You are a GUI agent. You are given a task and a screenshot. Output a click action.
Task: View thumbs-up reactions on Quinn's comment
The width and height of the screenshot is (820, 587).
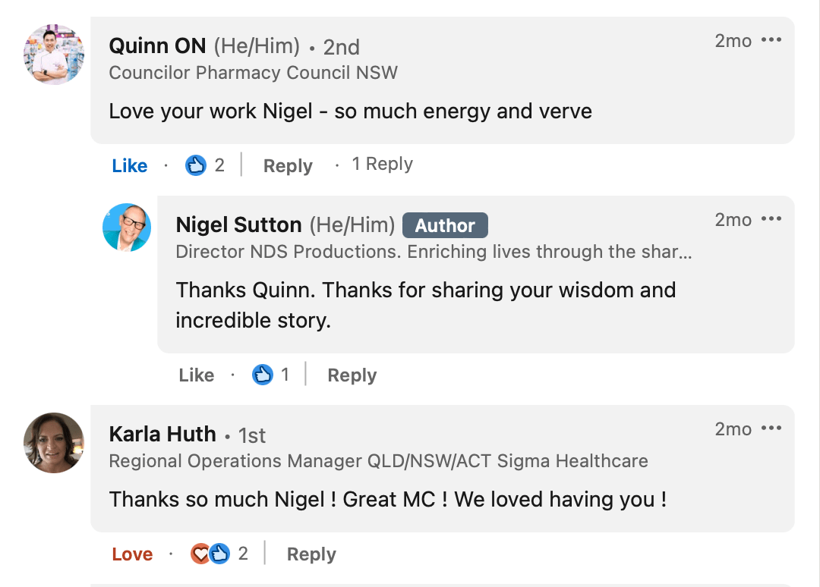coord(205,165)
